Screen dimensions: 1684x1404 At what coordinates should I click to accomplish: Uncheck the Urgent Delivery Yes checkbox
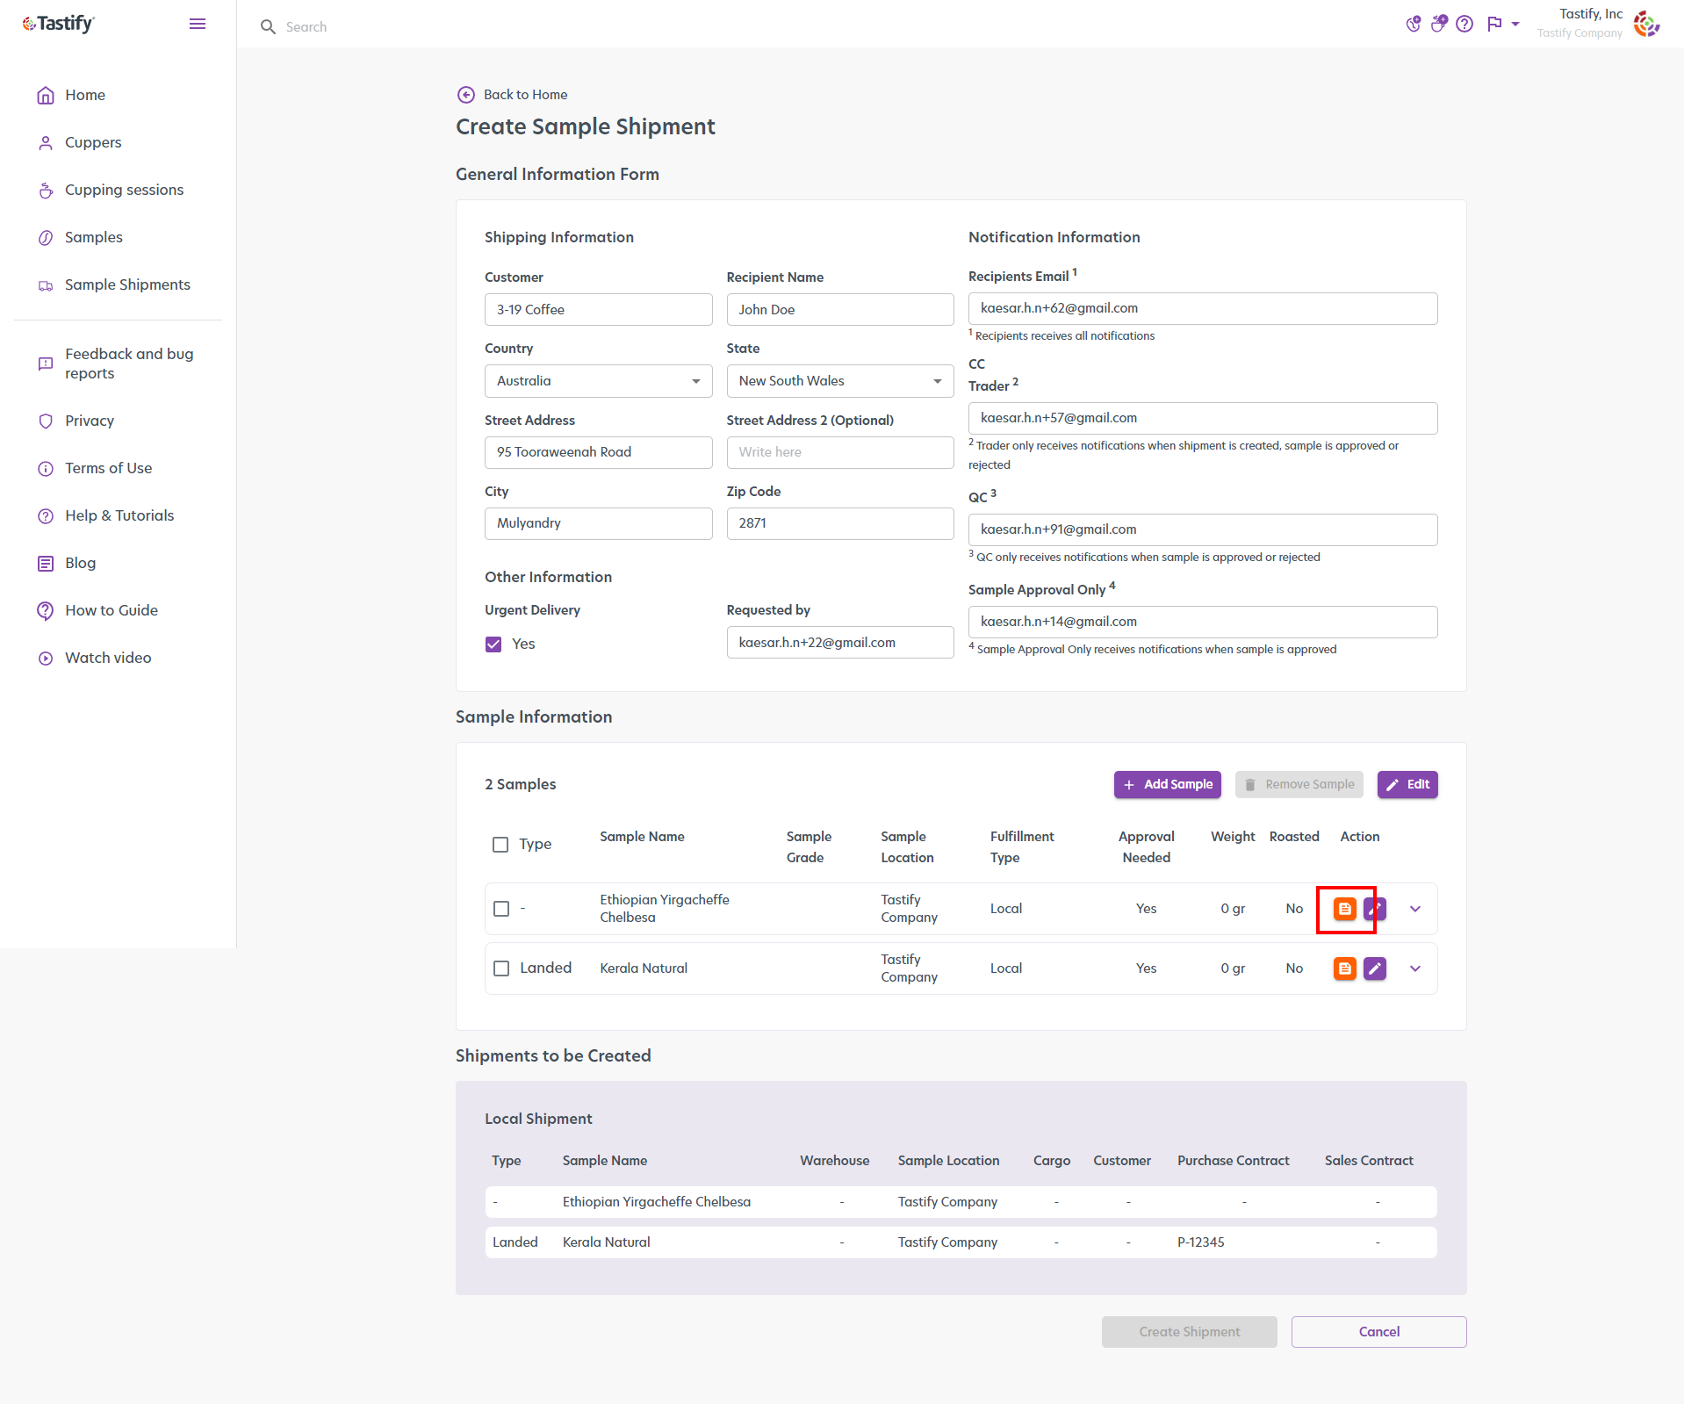tap(493, 644)
